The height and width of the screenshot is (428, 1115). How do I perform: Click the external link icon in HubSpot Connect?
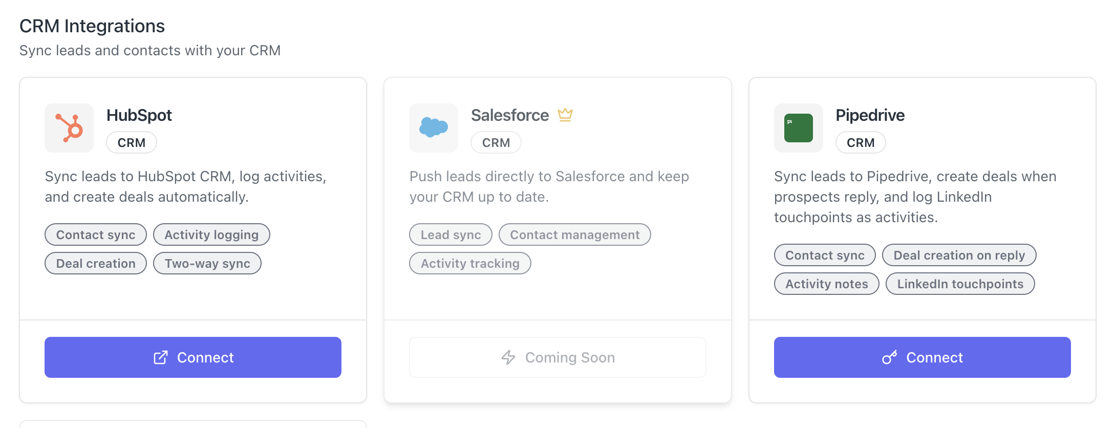[161, 357]
